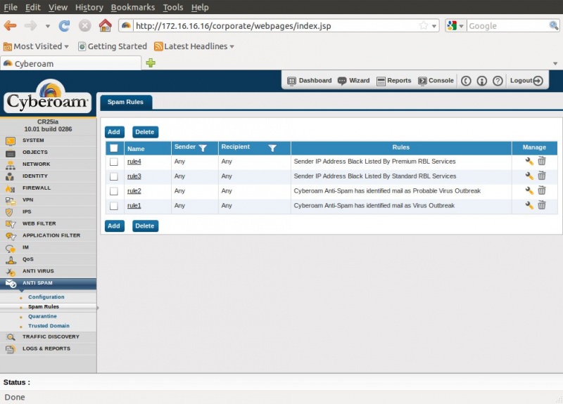Click the wrench edit icon for rule4
The height and width of the screenshot is (404, 563).
coord(529,162)
